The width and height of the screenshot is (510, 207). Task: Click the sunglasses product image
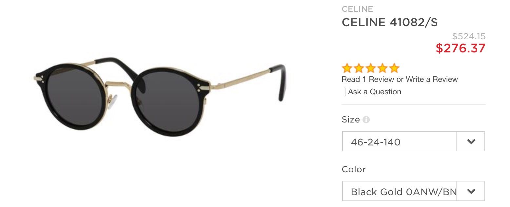click(x=160, y=96)
